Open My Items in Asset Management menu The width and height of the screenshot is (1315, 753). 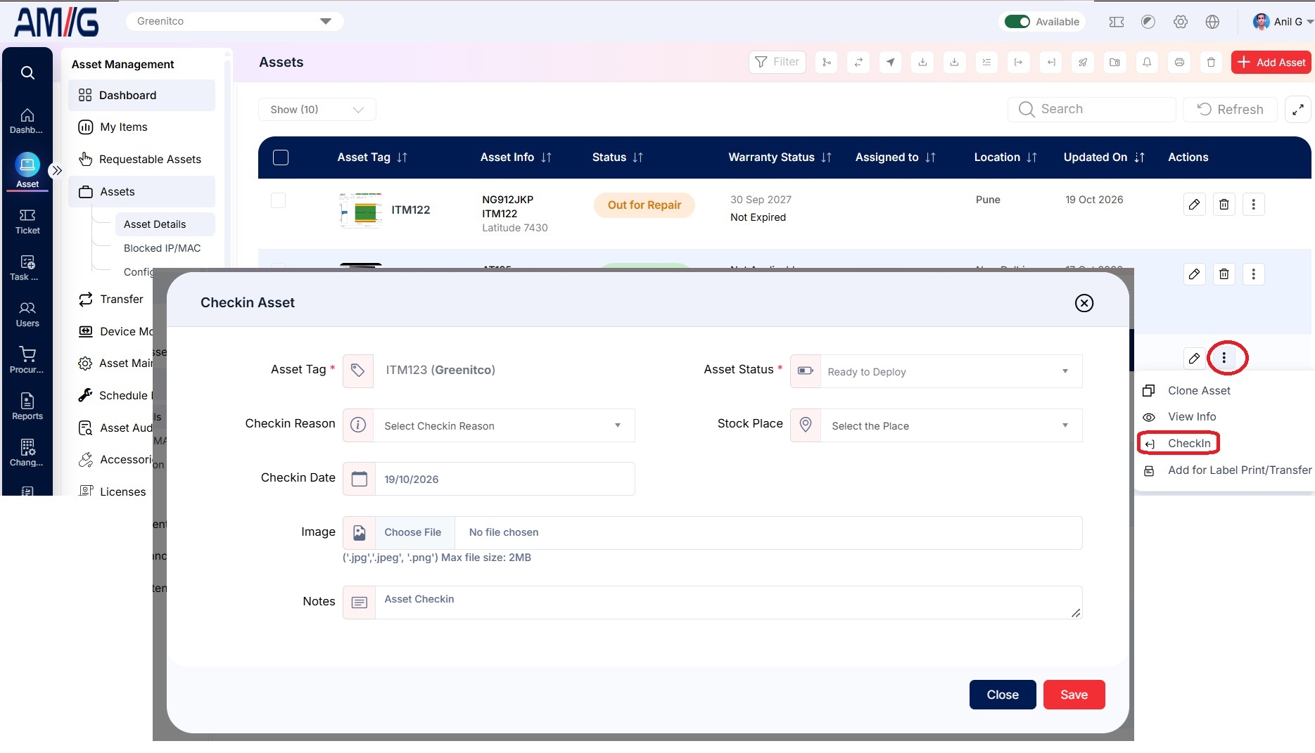click(124, 127)
